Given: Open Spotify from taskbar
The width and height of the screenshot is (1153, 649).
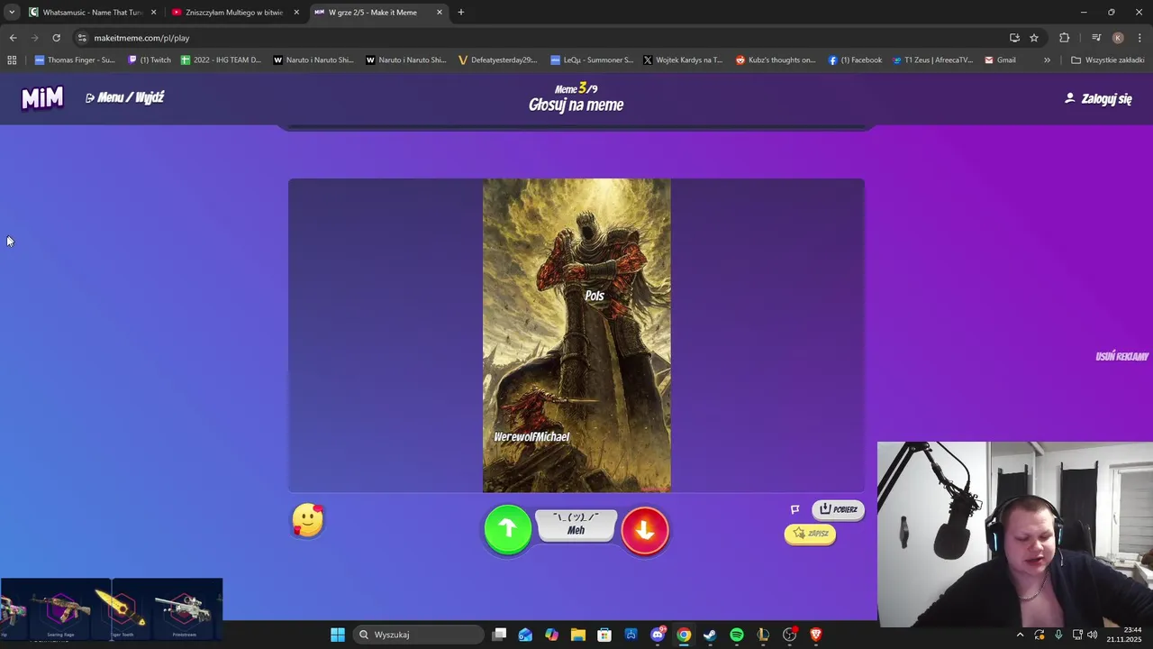Looking at the screenshot, I should point(737,635).
